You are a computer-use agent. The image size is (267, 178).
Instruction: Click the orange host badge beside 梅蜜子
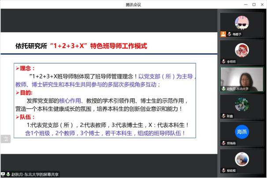(x=224, y=34)
